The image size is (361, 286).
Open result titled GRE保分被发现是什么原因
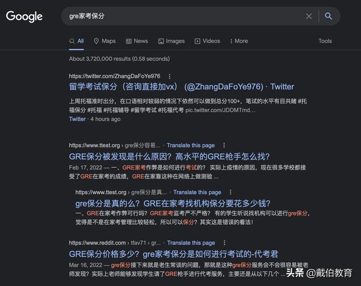[169, 157]
